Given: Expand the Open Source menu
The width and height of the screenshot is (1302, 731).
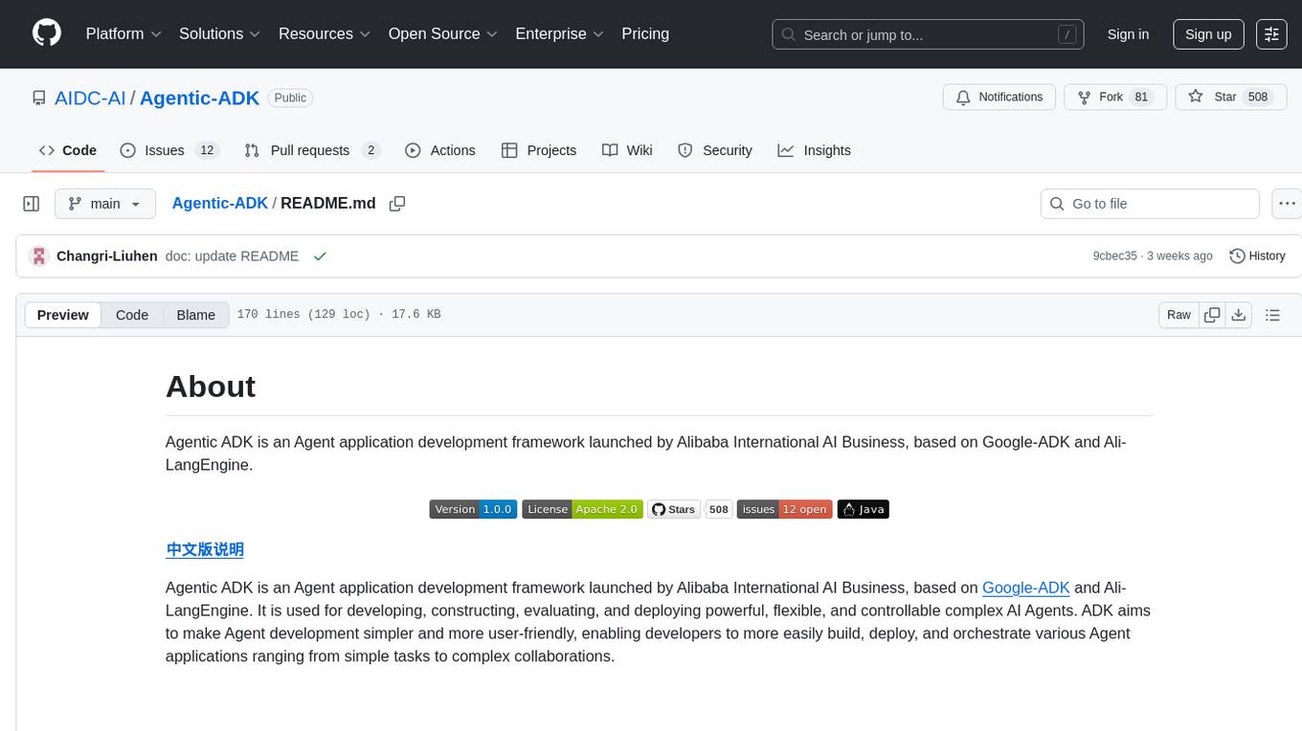Looking at the screenshot, I should (x=442, y=33).
